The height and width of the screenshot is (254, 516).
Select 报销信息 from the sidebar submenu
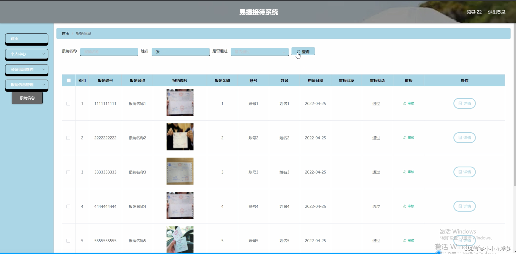(27, 98)
